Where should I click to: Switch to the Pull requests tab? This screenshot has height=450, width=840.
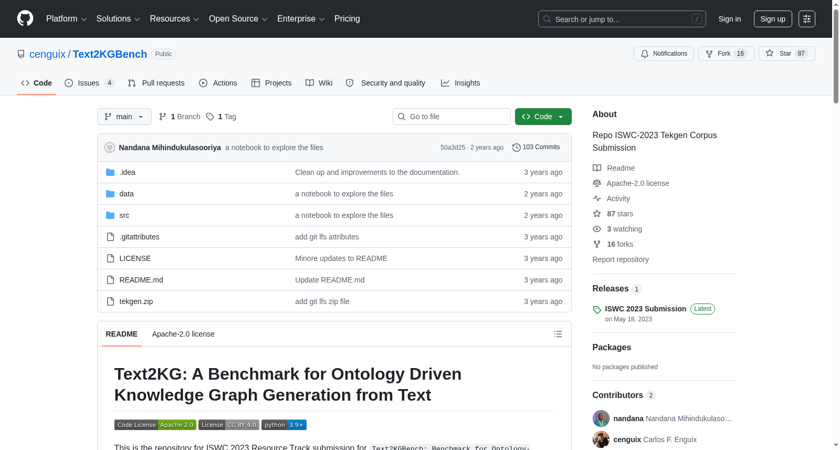(x=156, y=83)
